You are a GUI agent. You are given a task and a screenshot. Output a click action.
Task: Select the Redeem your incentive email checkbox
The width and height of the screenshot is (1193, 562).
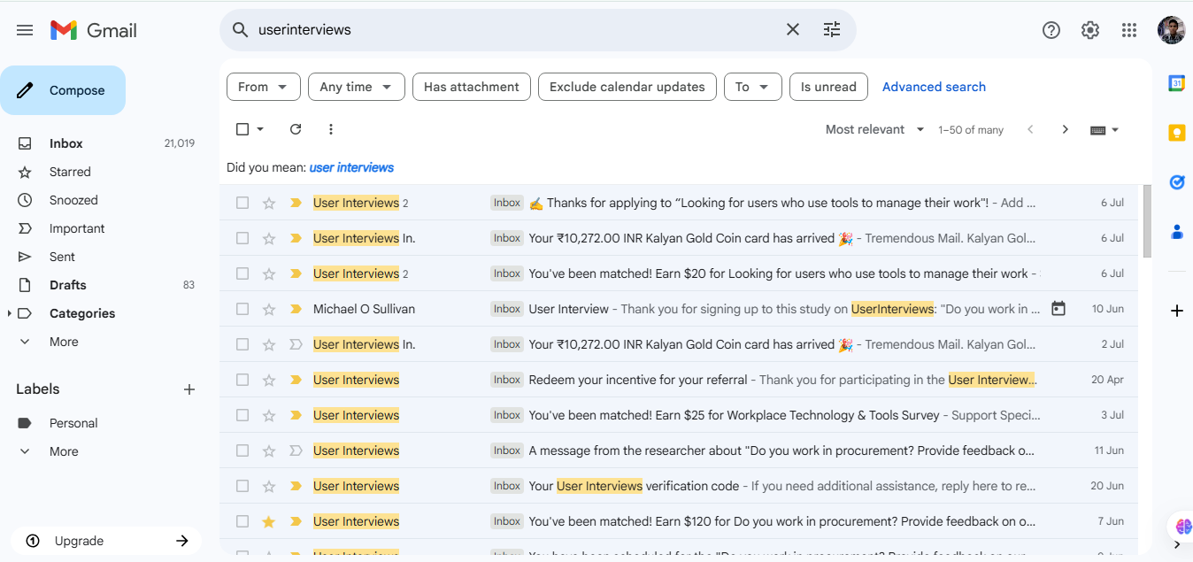242,380
